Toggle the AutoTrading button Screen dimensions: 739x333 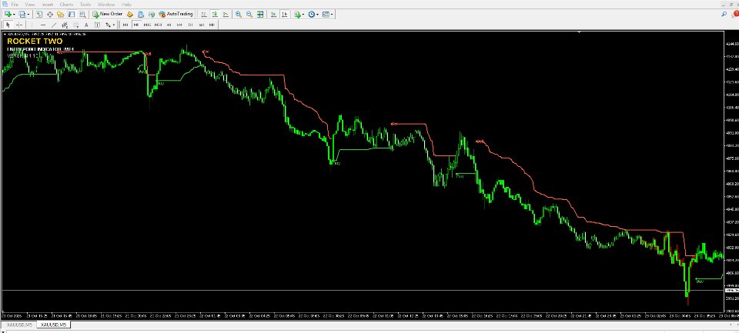176,14
